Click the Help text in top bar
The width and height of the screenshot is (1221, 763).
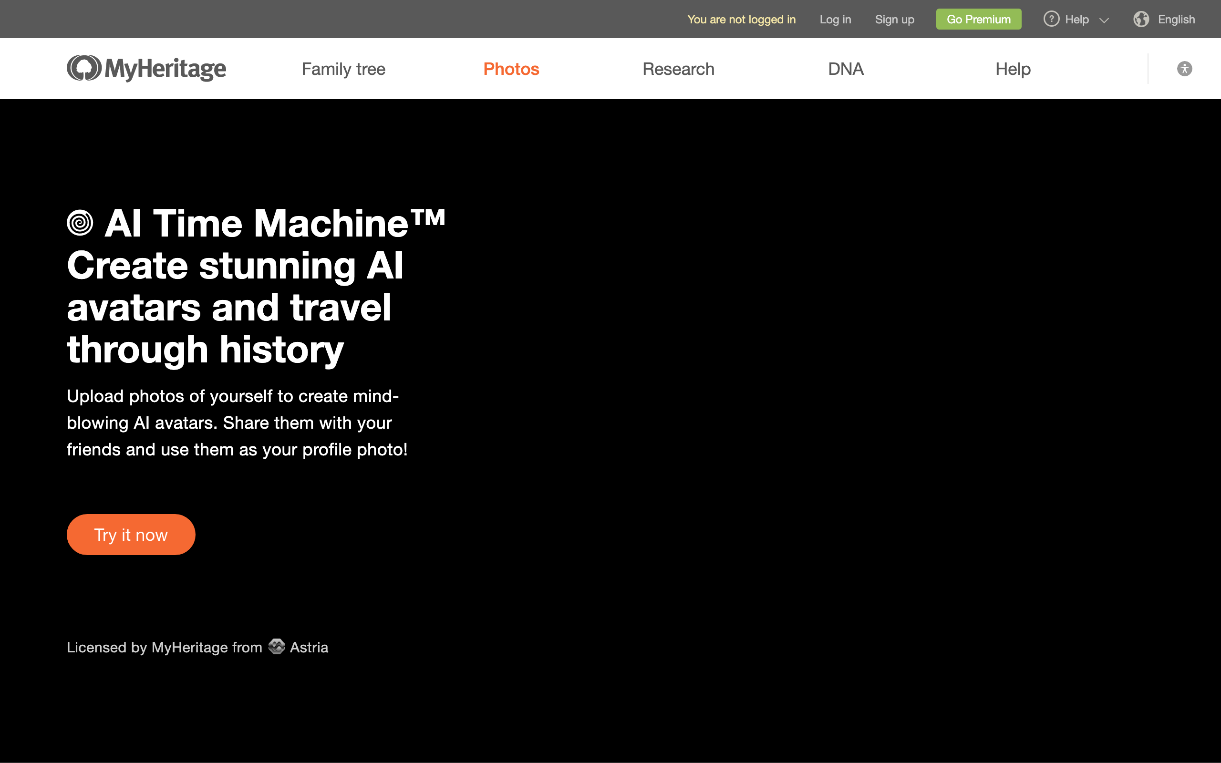pos(1076,19)
